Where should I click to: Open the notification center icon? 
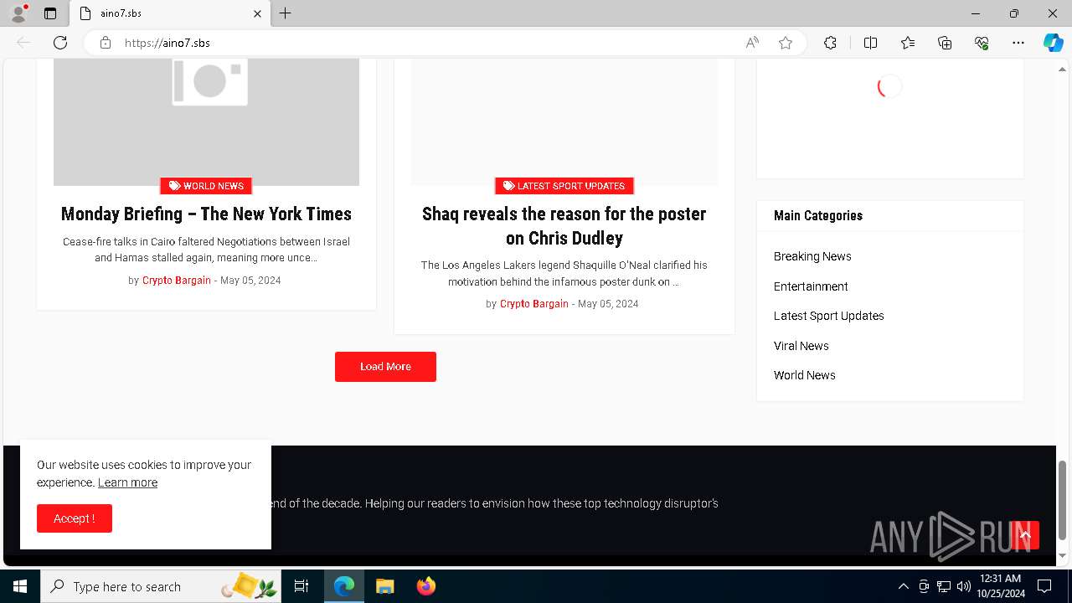pos(1044,586)
